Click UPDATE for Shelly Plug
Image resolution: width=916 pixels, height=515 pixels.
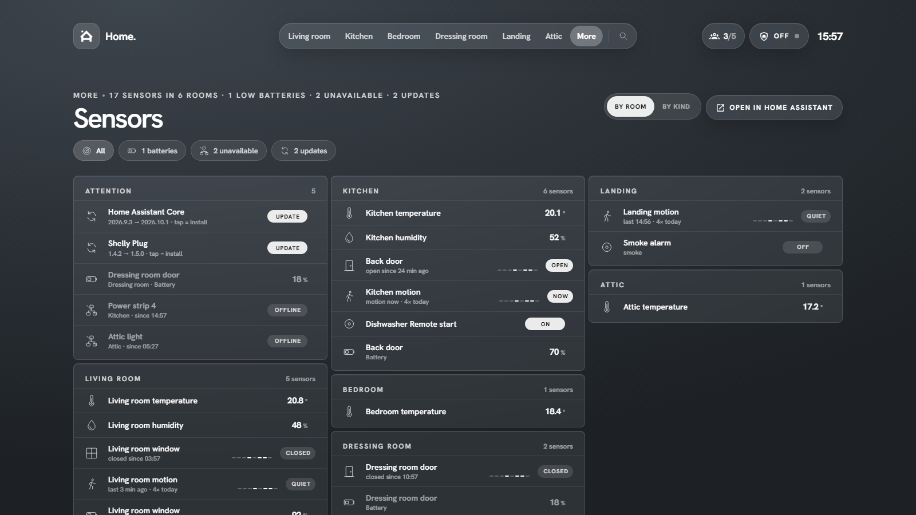[287, 248]
